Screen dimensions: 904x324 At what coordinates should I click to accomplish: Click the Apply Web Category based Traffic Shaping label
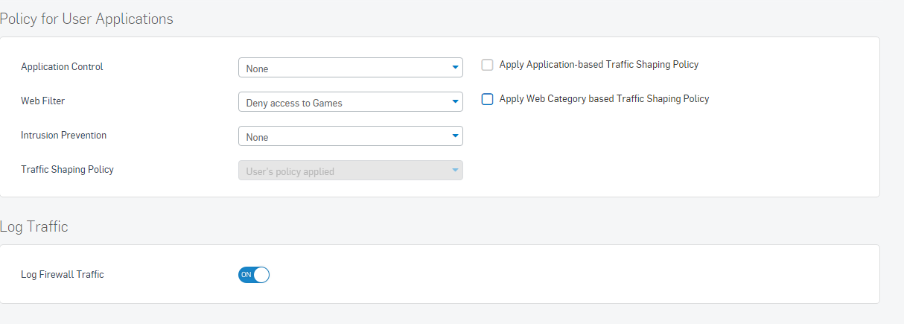tap(604, 99)
